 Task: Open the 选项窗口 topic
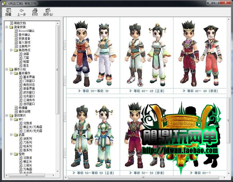tap(29, 104)
